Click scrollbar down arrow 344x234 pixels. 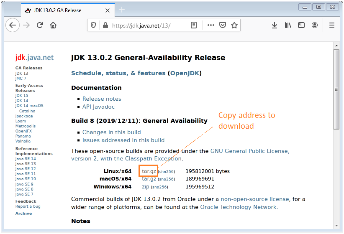336,226
